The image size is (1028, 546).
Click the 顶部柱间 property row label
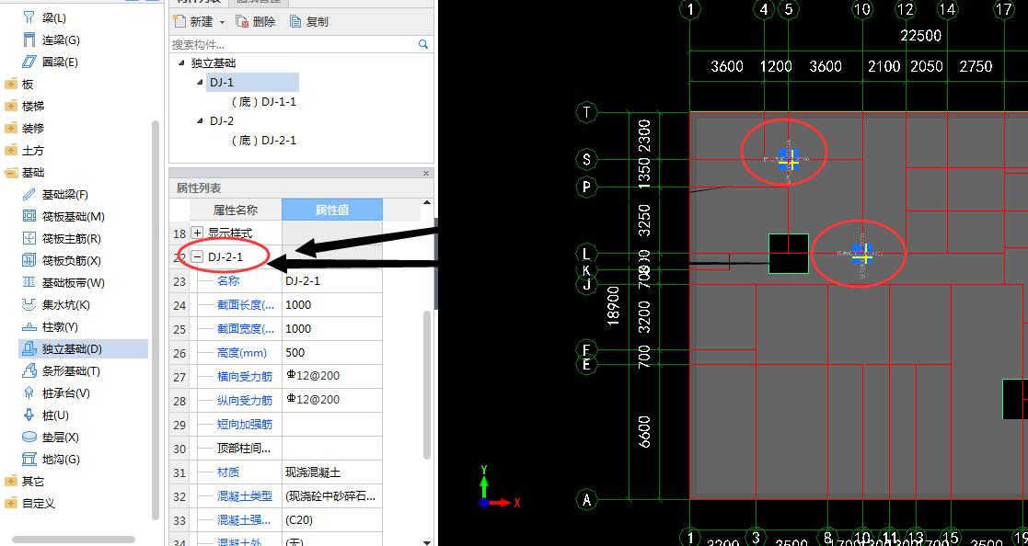245,449
